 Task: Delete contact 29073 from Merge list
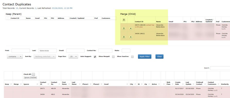coord(124,28)
